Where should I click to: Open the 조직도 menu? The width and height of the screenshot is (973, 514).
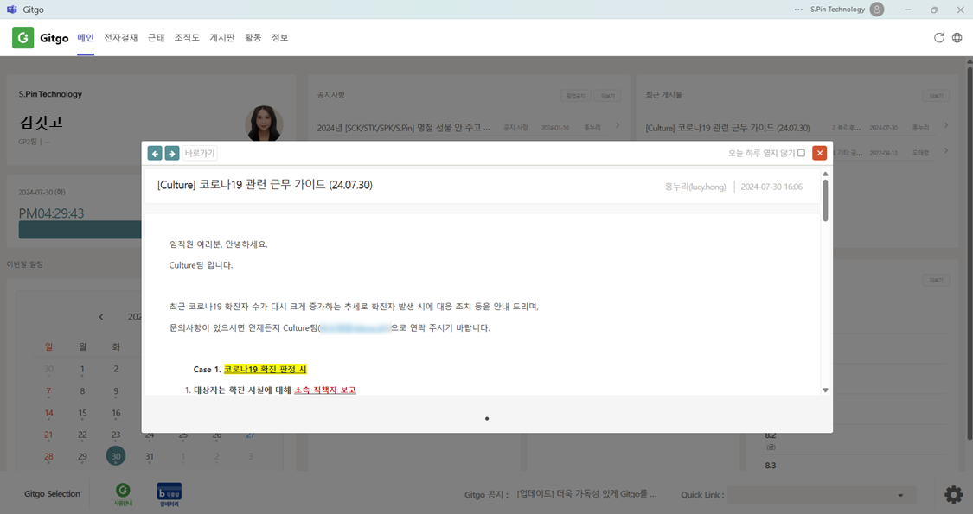(x=185, y=38)
